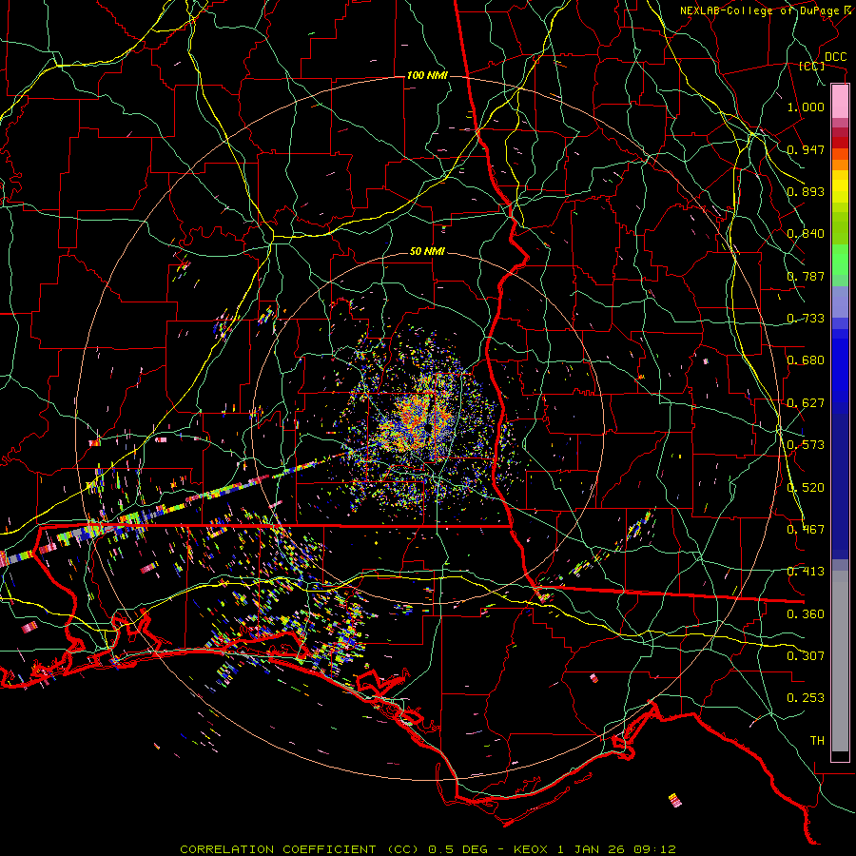This screenshot has height=856, width=856.
Task: Click the 0.467 scale value
Action: tap(806, 530)
